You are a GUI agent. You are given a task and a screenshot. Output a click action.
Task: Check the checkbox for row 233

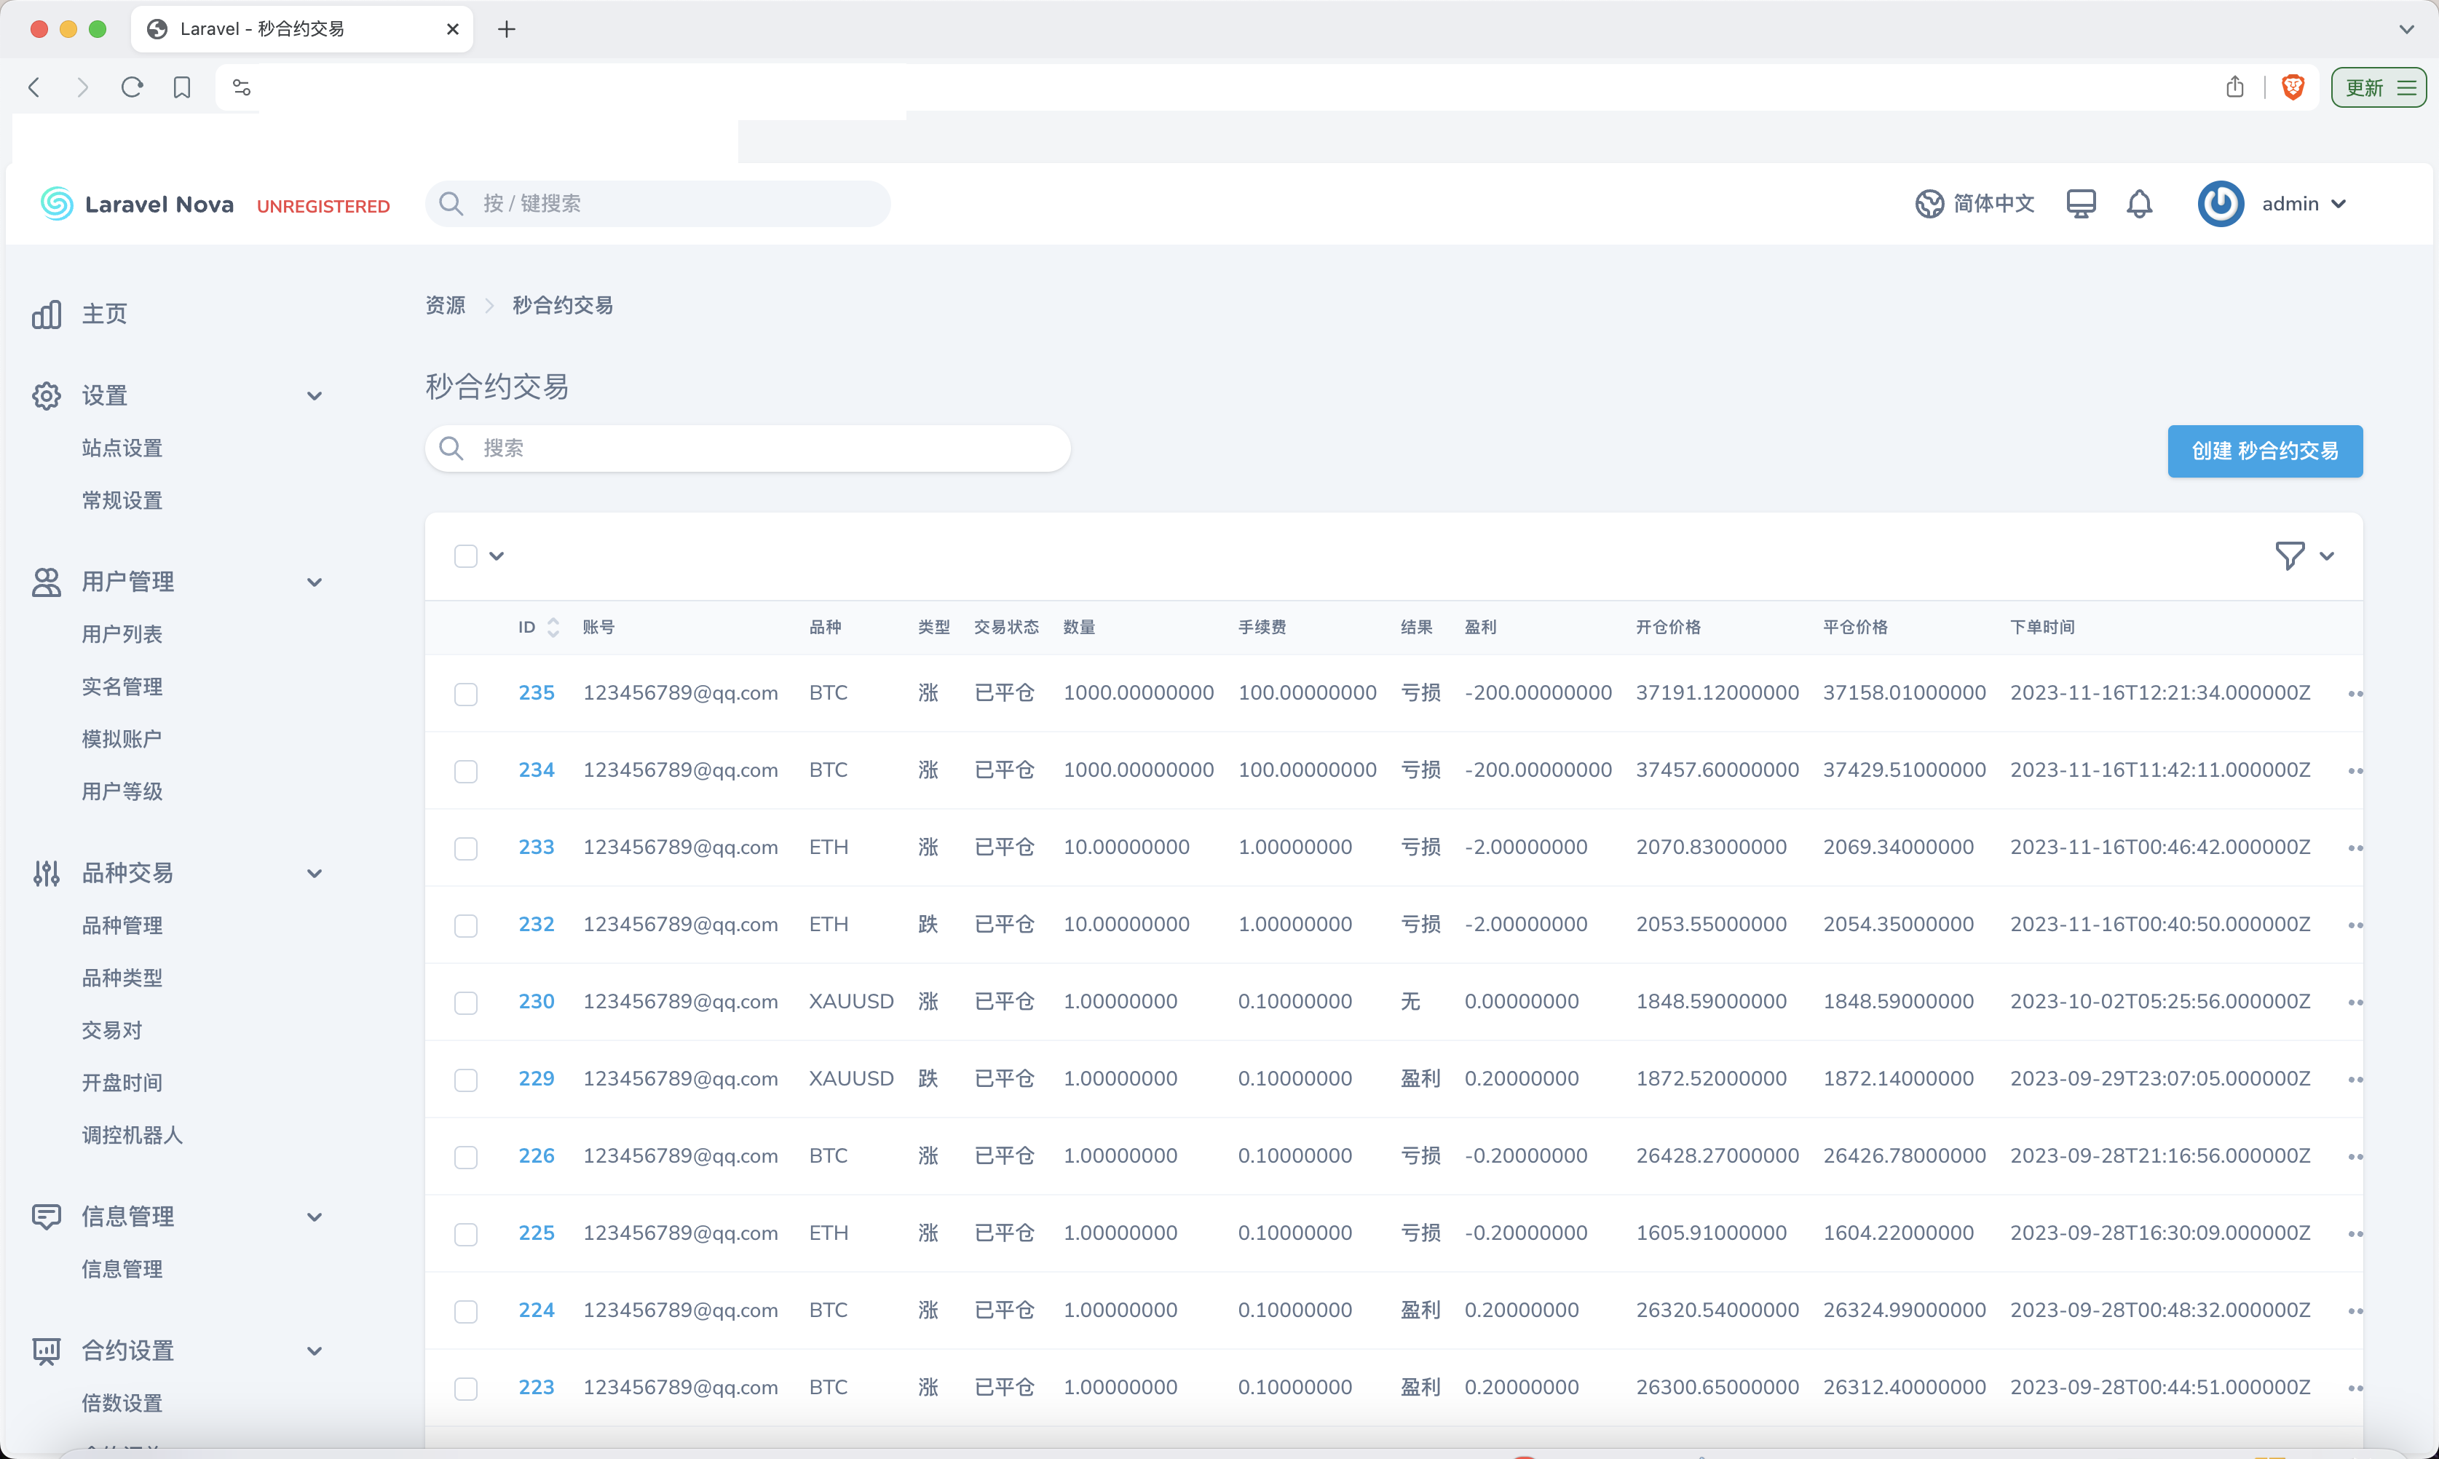click(x=466, y=848)
